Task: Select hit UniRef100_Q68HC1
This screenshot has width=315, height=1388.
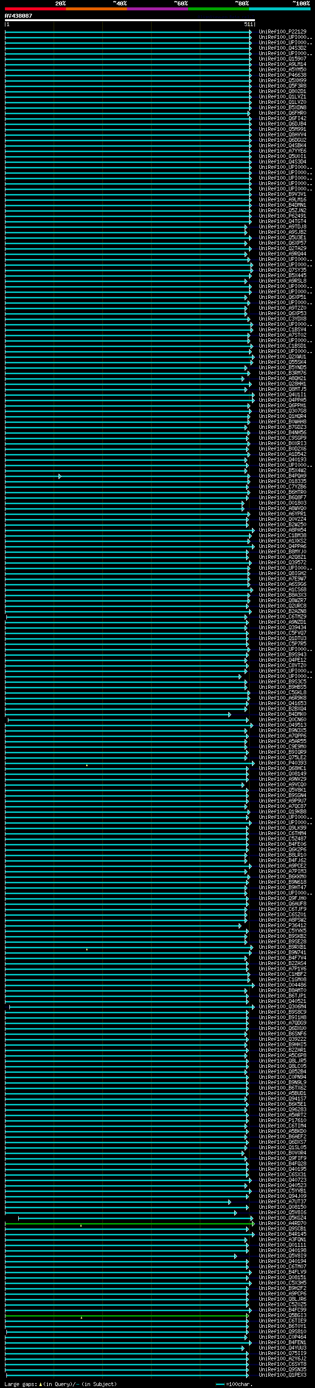Action: click(x=282, y=769)
